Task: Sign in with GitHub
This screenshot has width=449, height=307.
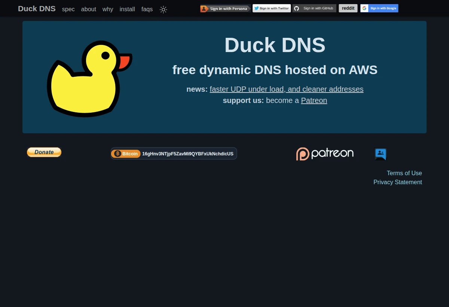Action: [314, 8]
